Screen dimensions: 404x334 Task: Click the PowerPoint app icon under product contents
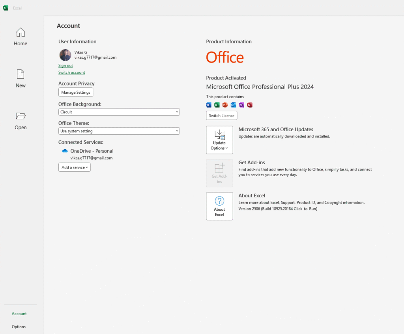tap(225, 105)
